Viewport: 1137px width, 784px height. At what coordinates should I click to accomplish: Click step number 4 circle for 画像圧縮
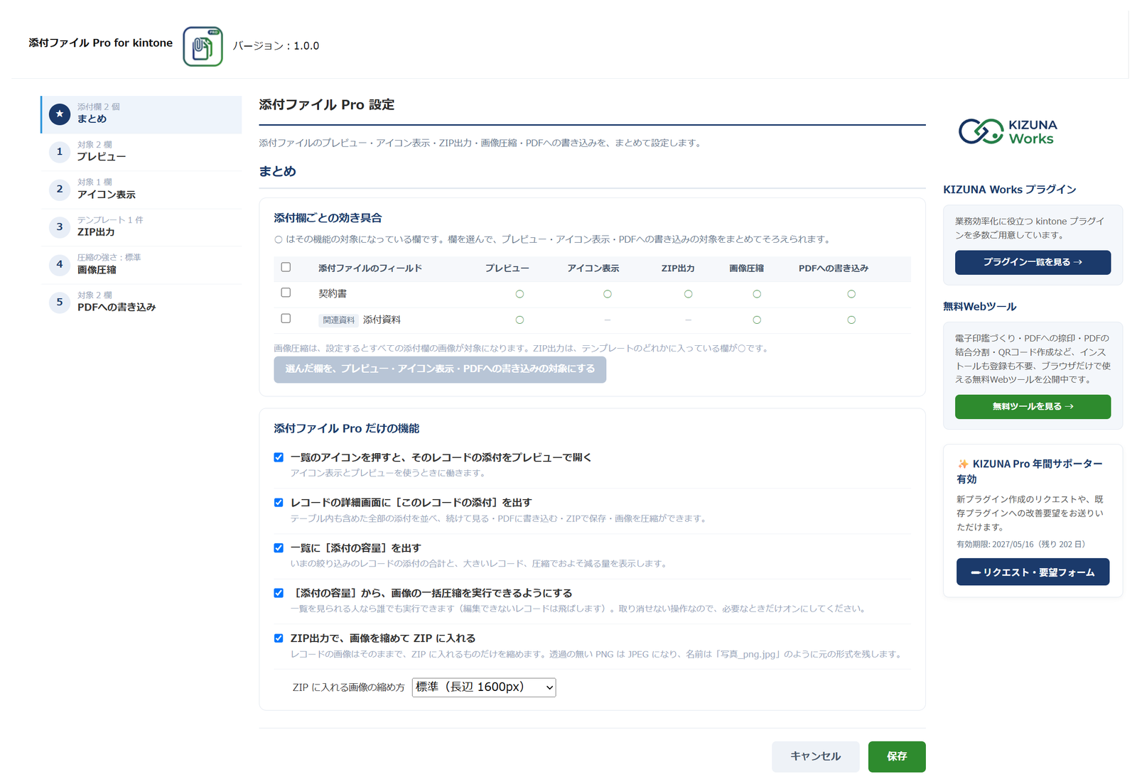[x=60, y=264]
